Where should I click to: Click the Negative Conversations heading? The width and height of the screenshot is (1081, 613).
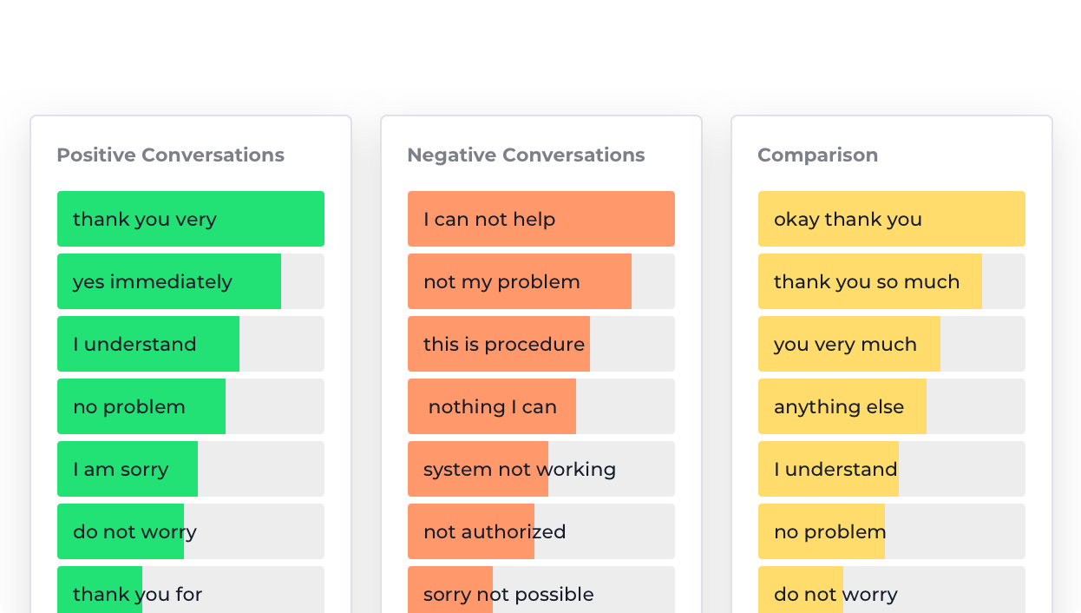coord(526,155)
